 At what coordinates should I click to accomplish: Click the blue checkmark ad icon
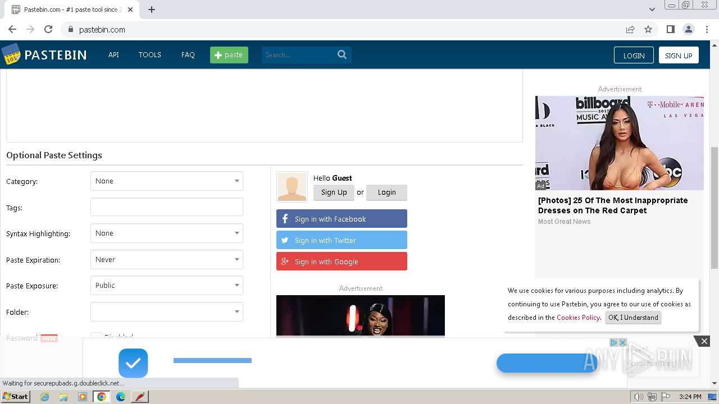pos(133,363)
